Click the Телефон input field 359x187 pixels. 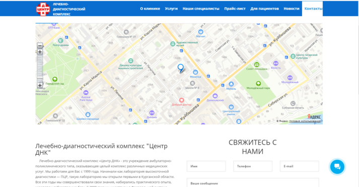tap(253, 166)
